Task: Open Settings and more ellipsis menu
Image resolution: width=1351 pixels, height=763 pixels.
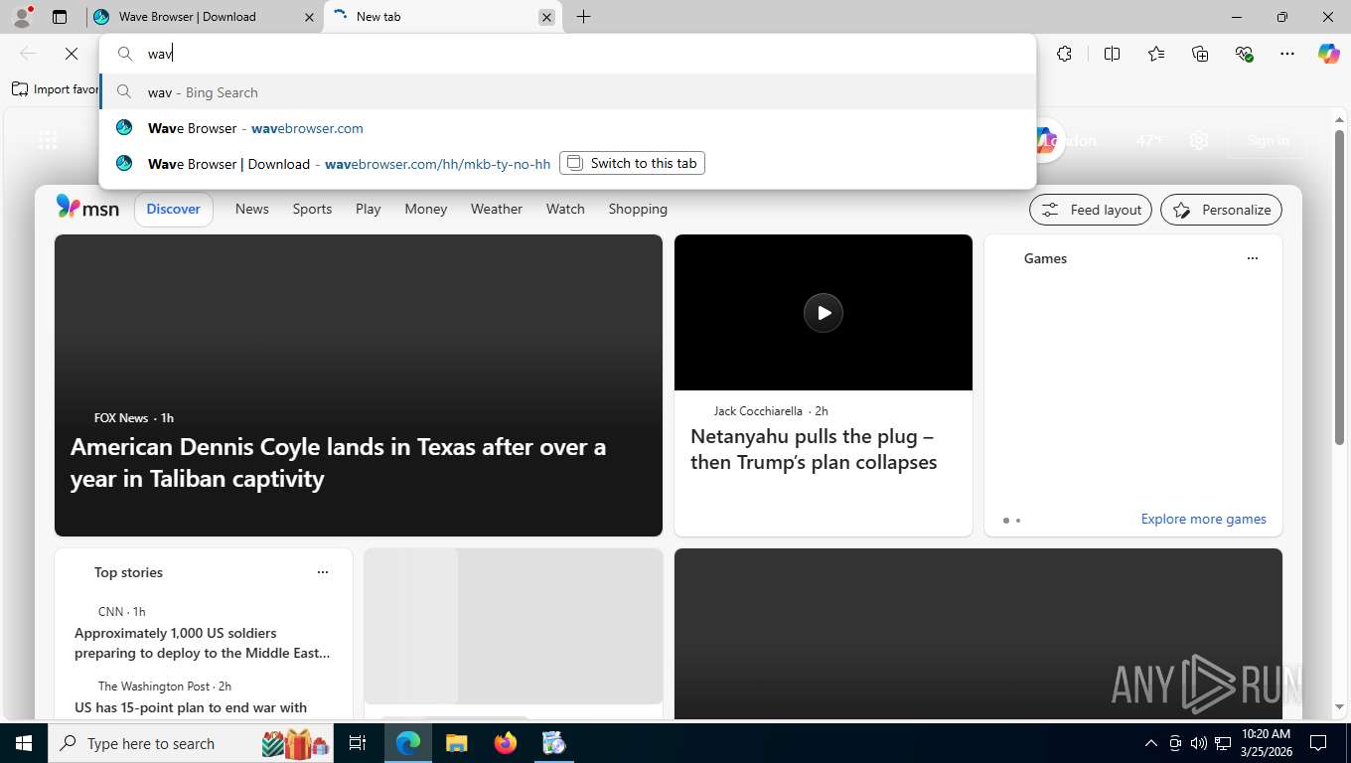Action: 1287,54
